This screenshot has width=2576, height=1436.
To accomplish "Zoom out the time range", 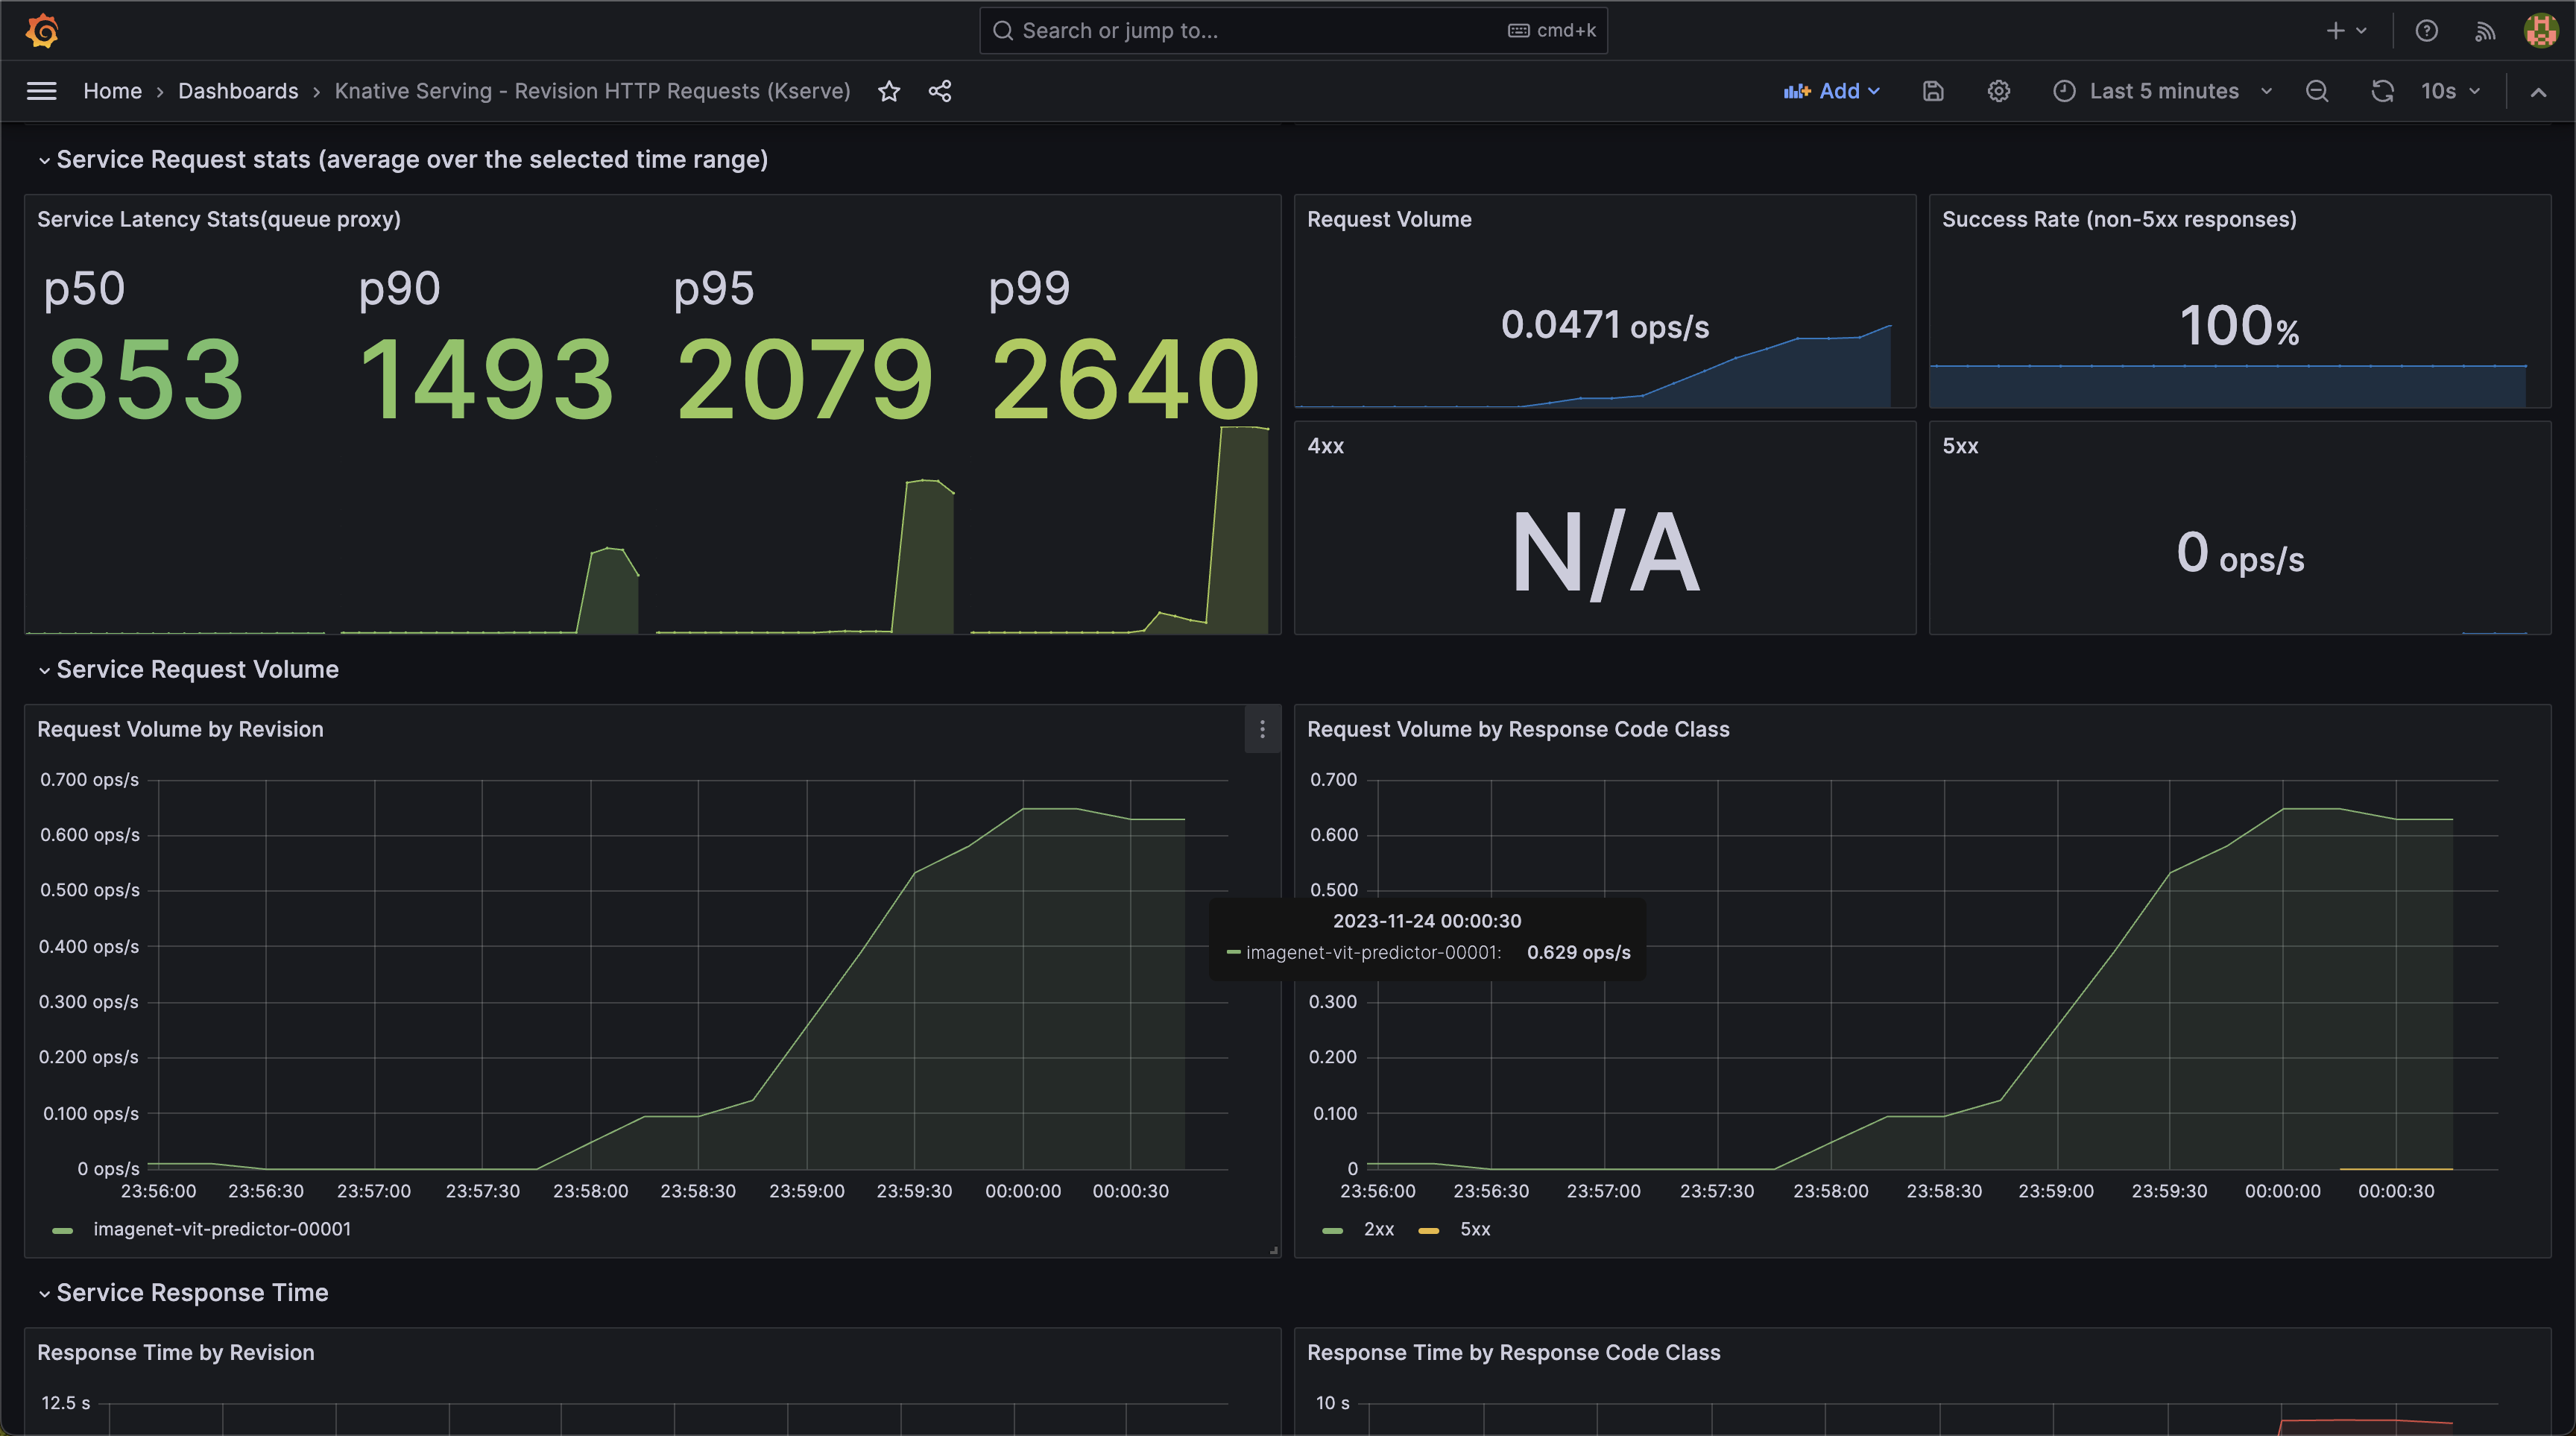I will [2317, 91].
